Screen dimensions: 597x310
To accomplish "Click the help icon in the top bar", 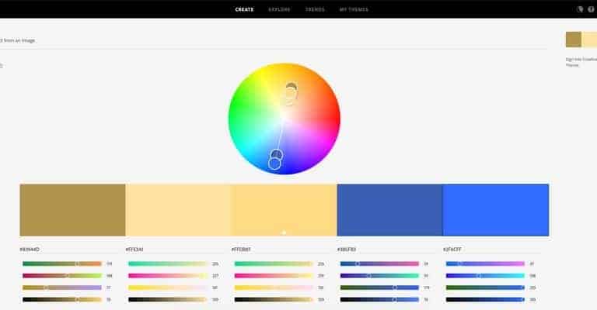I will [591, 9].
